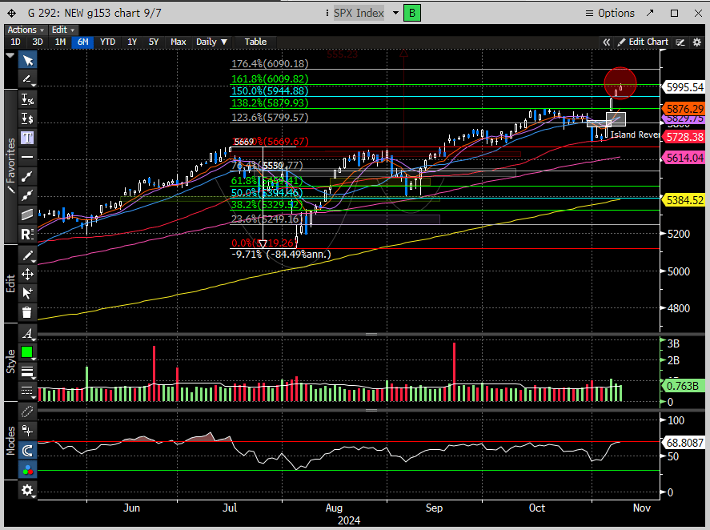Click the move icon in title bar
710x530 pixels.
tap(12, 13)
